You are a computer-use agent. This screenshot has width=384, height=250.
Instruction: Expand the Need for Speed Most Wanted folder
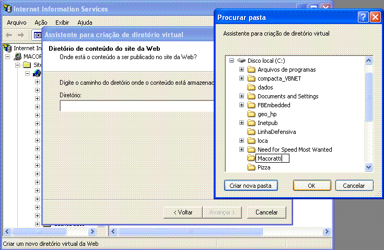pos(241,150)
